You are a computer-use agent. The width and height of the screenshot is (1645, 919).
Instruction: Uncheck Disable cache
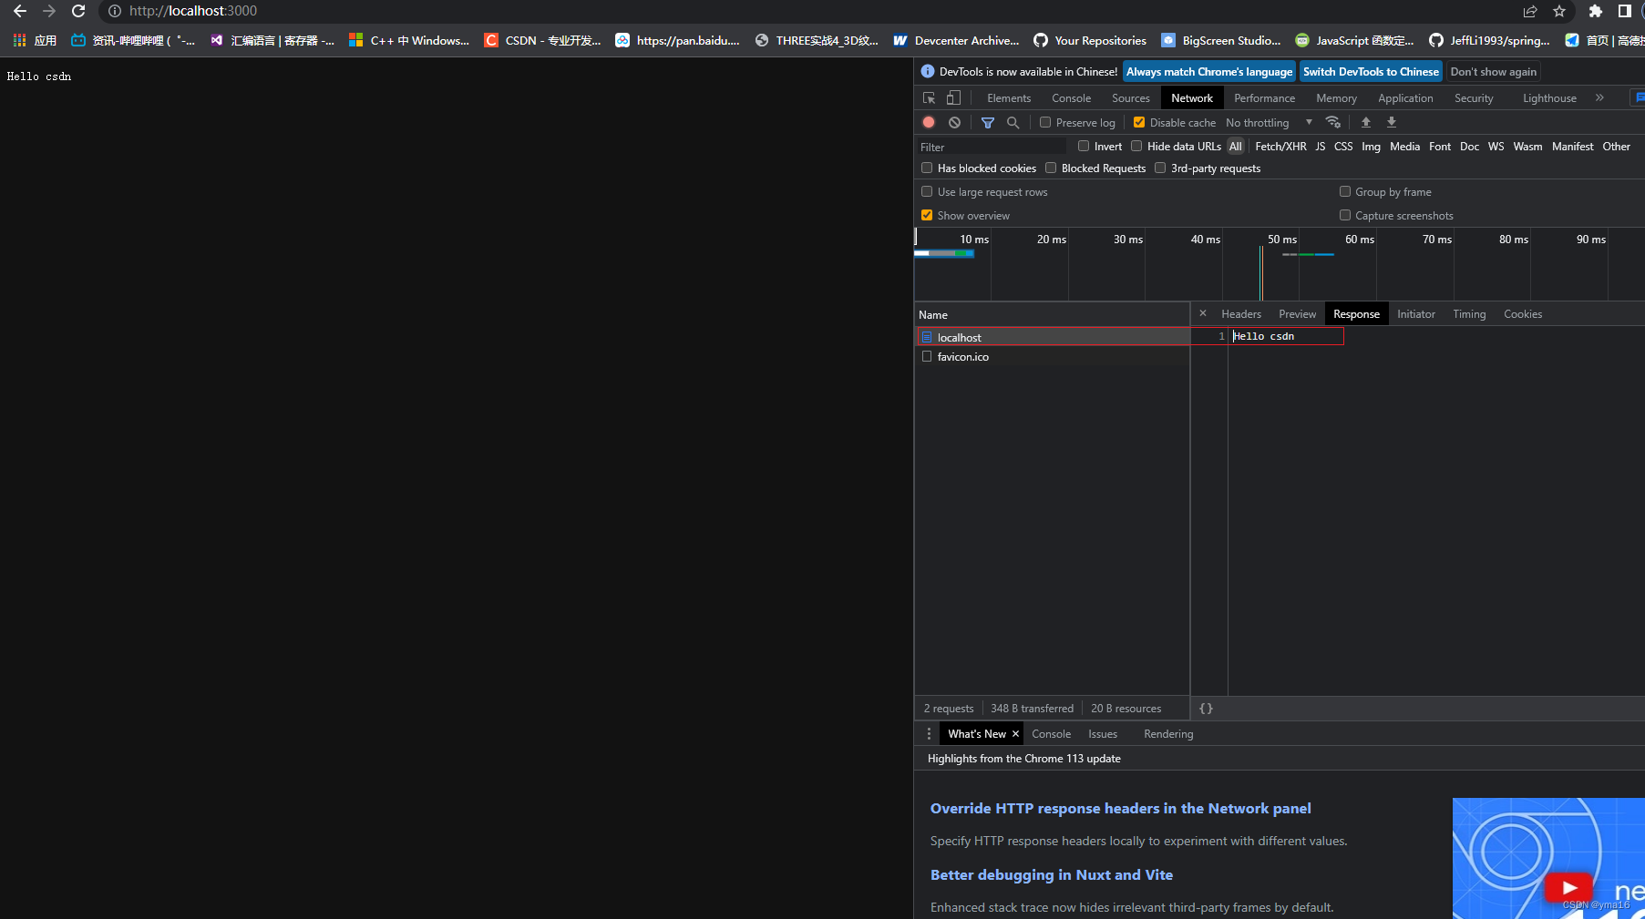click(1139, 122)
